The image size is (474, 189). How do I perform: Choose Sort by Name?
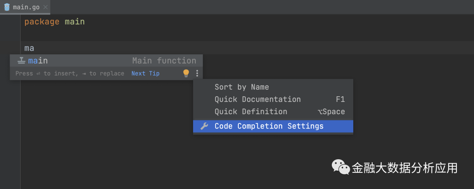pos(241,87)
